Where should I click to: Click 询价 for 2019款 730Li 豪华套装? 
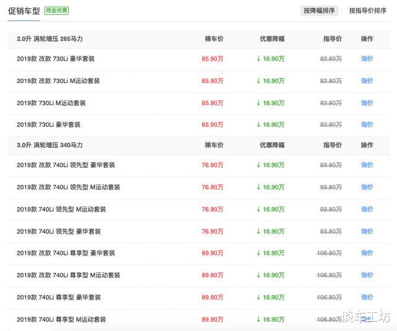click(367, 124)
